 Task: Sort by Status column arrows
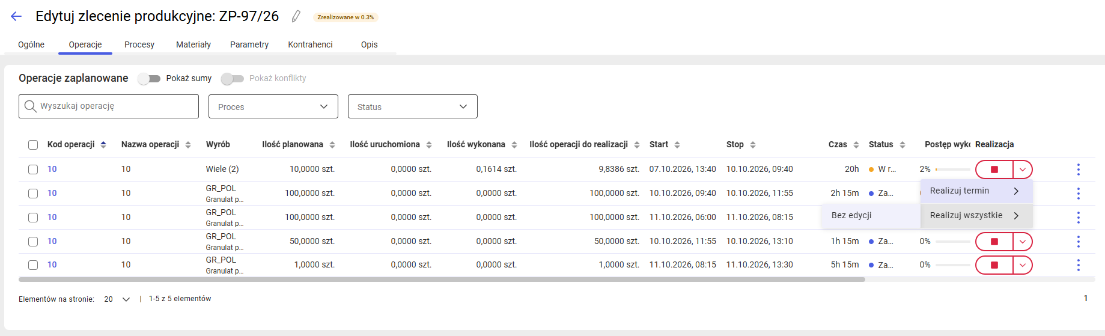[903, 145]
